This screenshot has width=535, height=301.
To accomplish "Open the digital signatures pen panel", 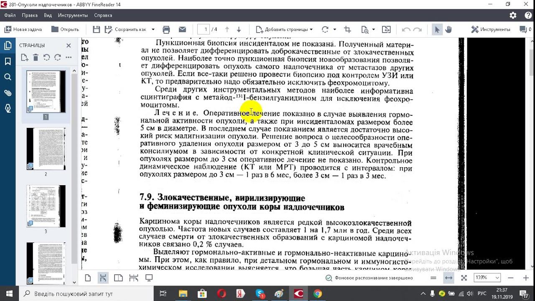I will pyautogui.click(x=8, y=108).
